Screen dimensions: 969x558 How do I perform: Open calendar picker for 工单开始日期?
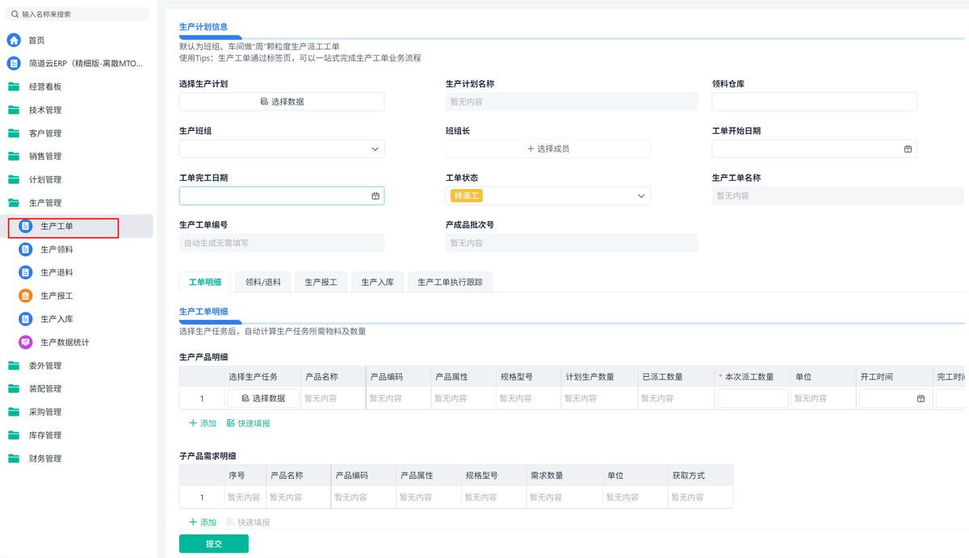[x=908, y=149]
